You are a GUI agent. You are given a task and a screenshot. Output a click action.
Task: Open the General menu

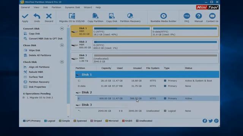[x=25, y=8]
